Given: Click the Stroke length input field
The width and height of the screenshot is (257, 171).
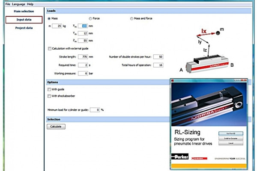Looking at the screenshot, I should (82, 57).
